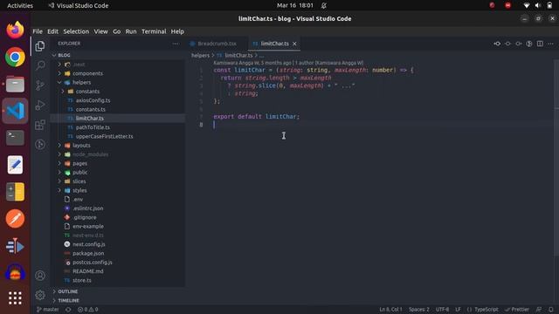
Task: Open README.md file
Action: point(87,271)
